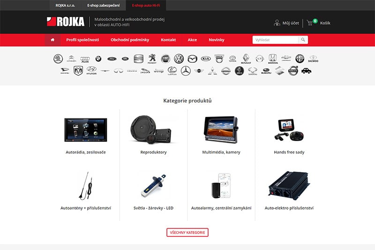Go to the home page icon

click(x=52, y=40)
